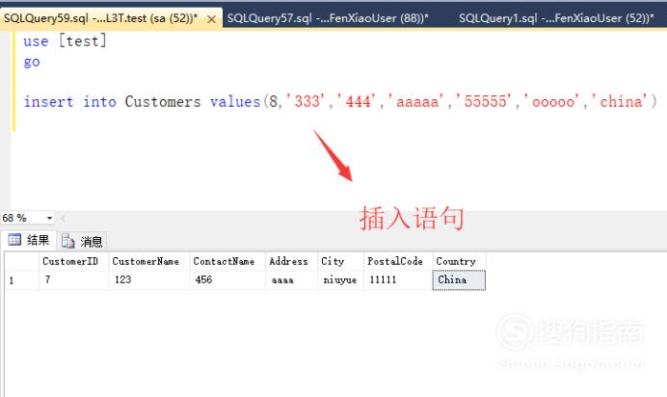Place cursor on the 'use [test]' line
This screenshot has width=667, height=397.
tap(65, 41)
